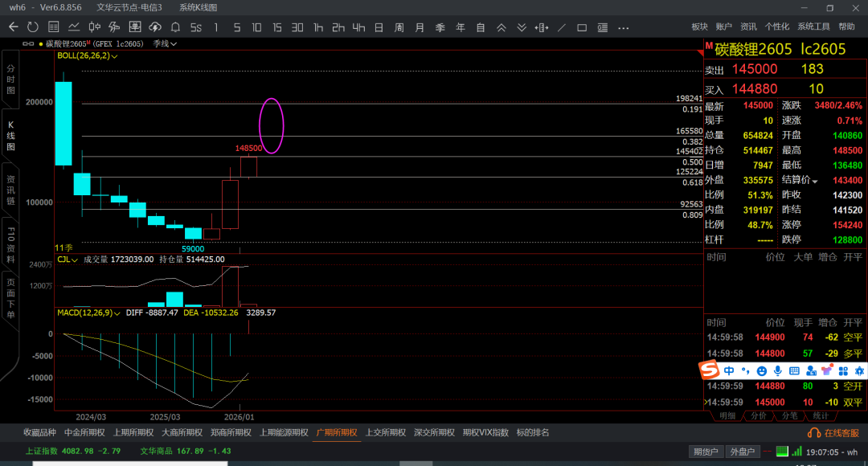Click the chain link icon beside contract name
Image resolution: width=868 pixels, height=466 pixels.
27,43
